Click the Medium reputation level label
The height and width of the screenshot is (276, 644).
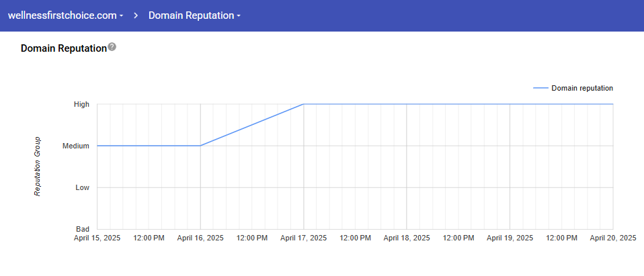click(x=76, y=146)
